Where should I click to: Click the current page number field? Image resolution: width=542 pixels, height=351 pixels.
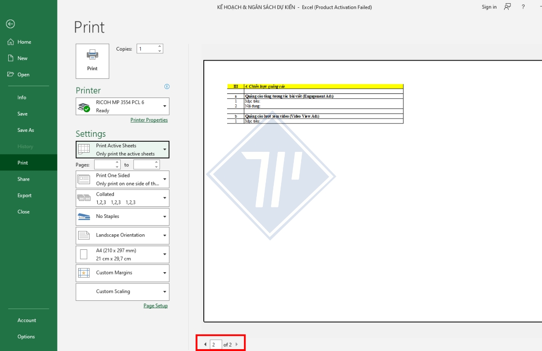215,344
